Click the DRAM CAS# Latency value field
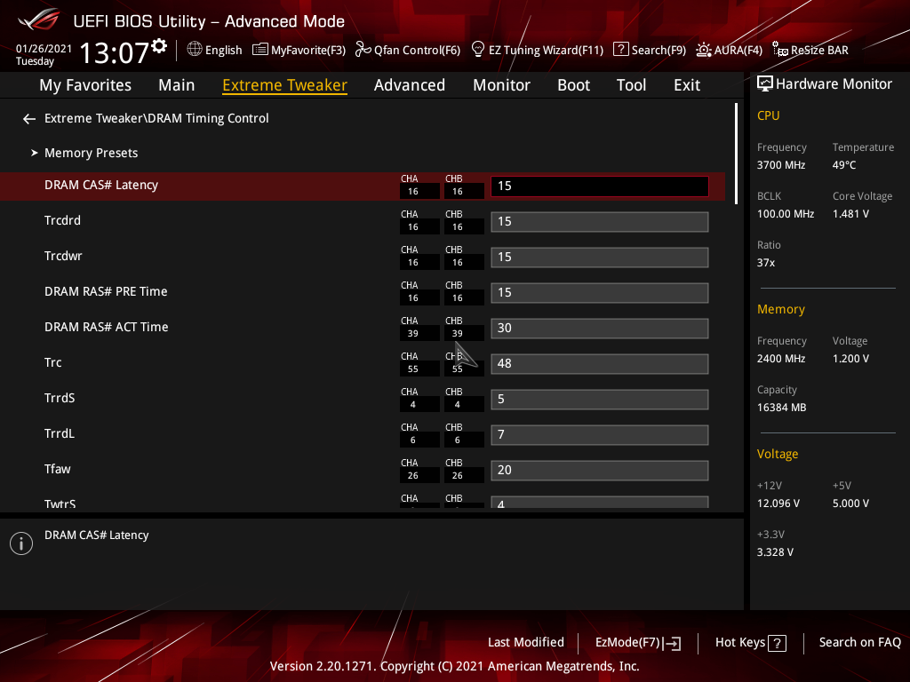Screen dimensions: 910x682 click(x=600, y=186)
